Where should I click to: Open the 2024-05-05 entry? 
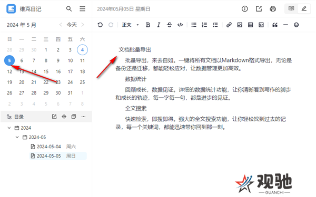[x=58, y=156]
